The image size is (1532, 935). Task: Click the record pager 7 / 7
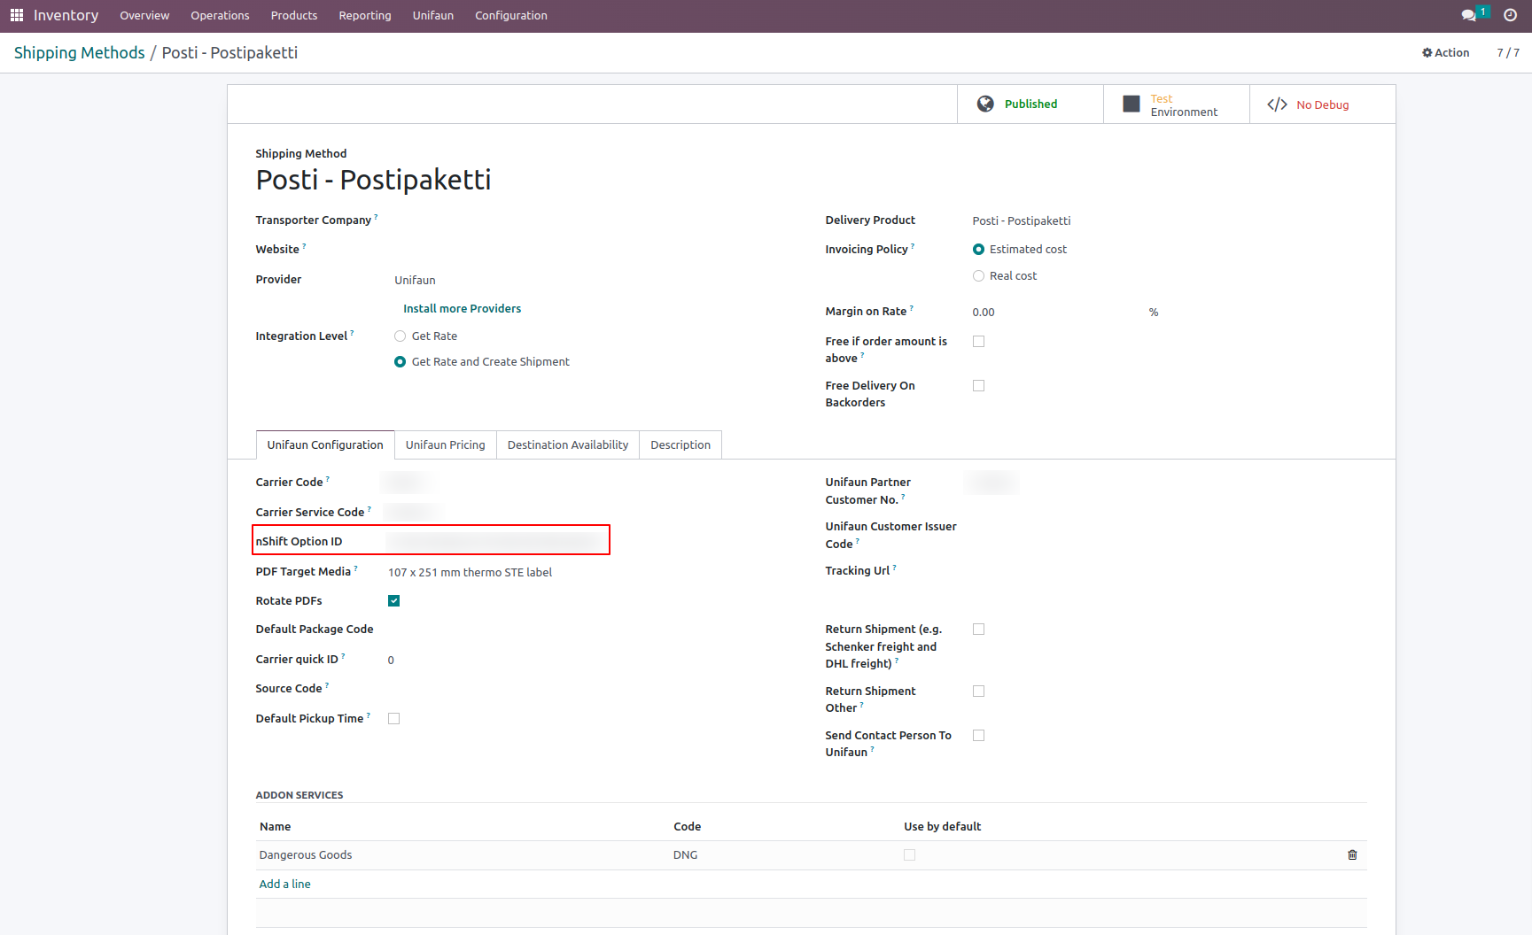(x=1508, y=53)
